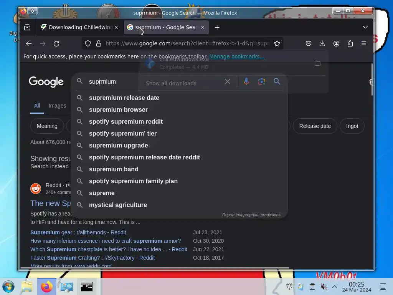
Task: Open the Downloads toolbar icon
Action: (x=322, y=44)
